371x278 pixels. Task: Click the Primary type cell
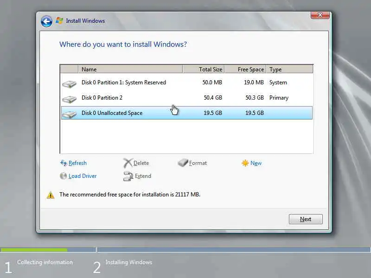click(279, 98)
